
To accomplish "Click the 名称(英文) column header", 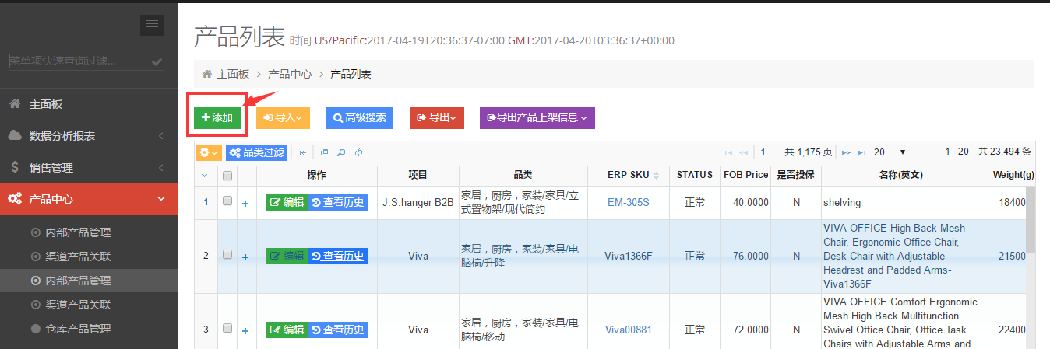I will [901, 176].
